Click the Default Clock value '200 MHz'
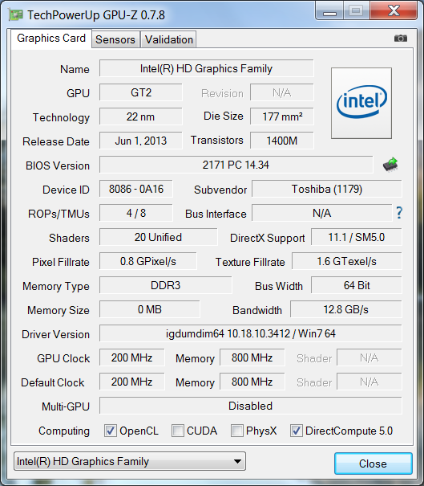The image size is (424, 486). pyautogui.click(x=131, y=382)
